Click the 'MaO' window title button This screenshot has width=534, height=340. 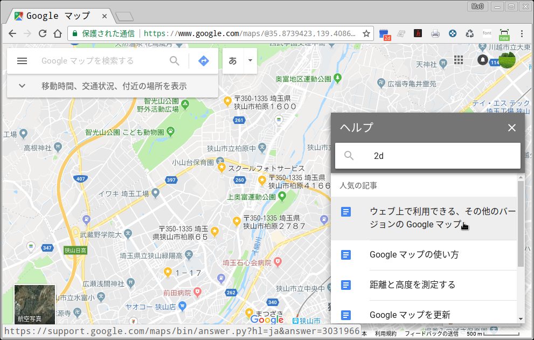coord(477,6)
